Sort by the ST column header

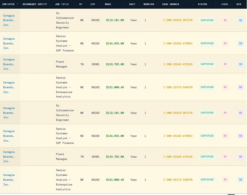(81, 4)
